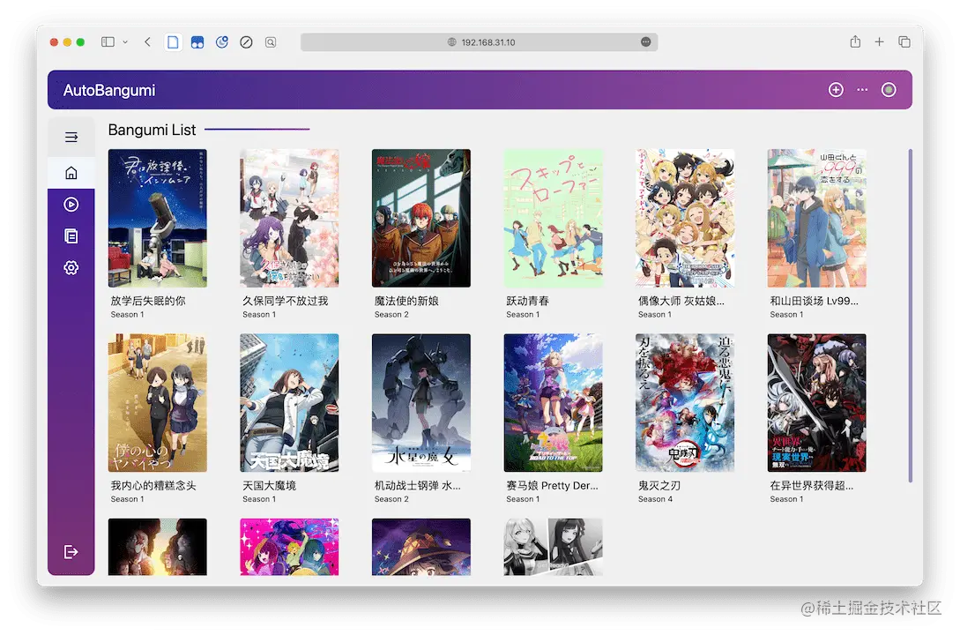The width and height of the screenshot is (960, 635).
Task: Open the 跃动青春 poster
Action: (553, 218)
